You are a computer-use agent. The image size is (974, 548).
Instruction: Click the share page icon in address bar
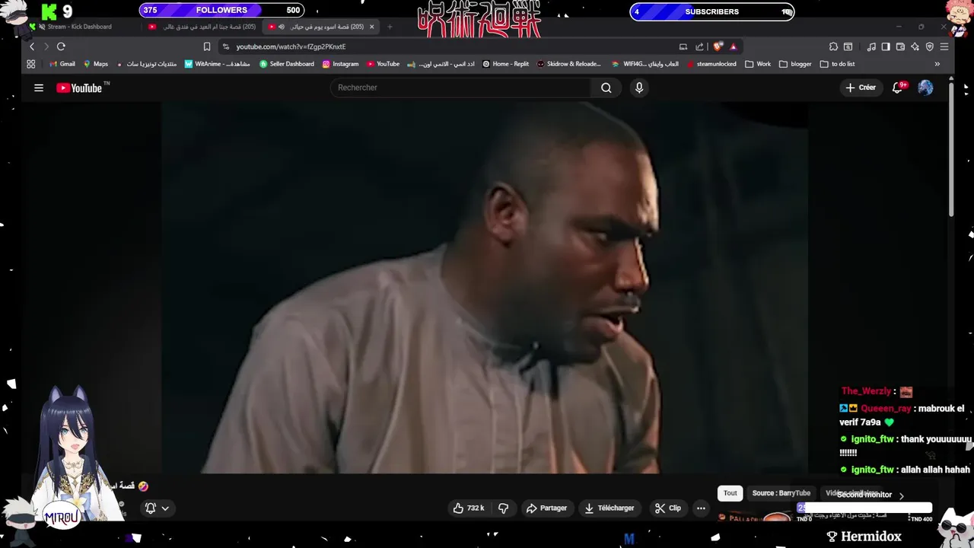(x=699, y=46)
